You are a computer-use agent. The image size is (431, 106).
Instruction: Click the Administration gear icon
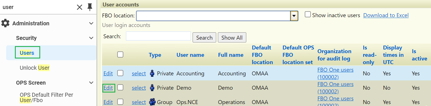[x=5, y=23]
